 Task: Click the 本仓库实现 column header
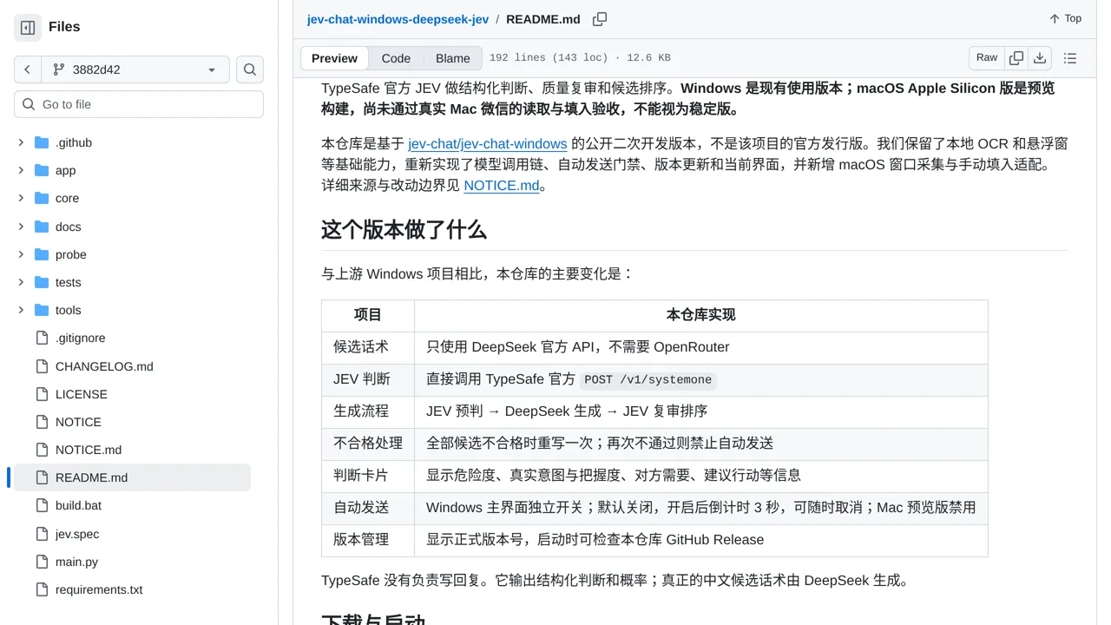[x=701, y=315]
